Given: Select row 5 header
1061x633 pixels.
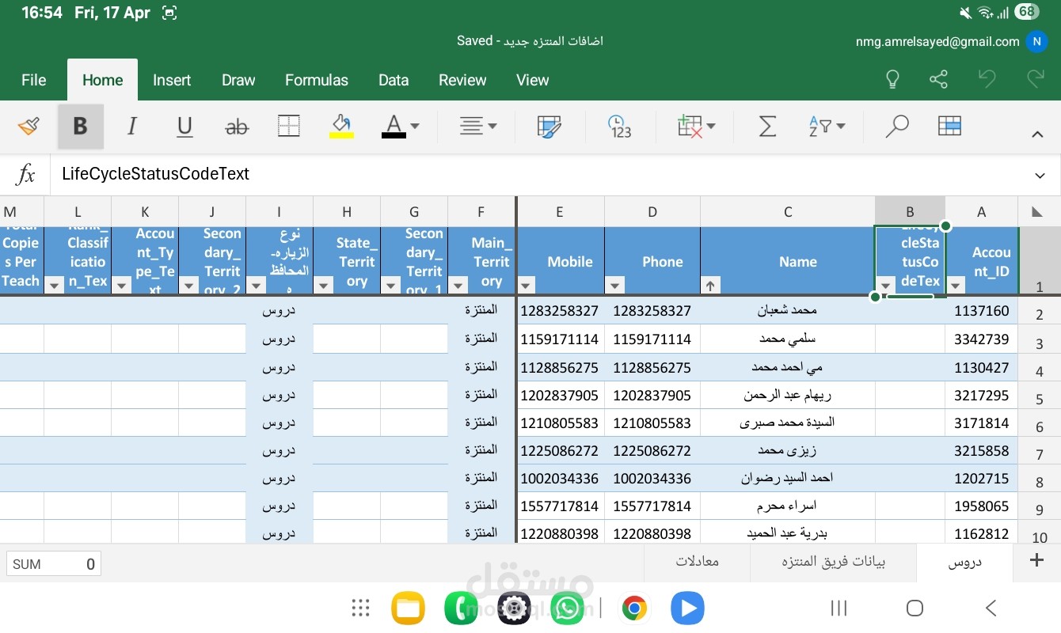Looking at the screenshot, I should coord(1040,396).
